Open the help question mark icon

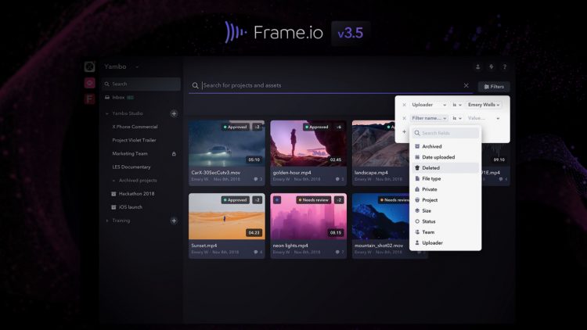[505, 67]
